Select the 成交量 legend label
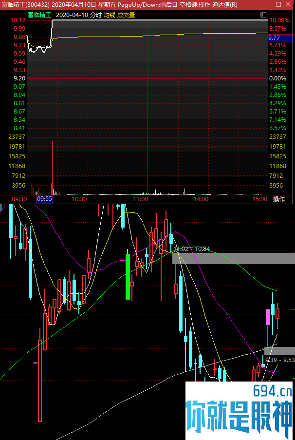This screenshot has height=440, width=295. click(126, 15)
